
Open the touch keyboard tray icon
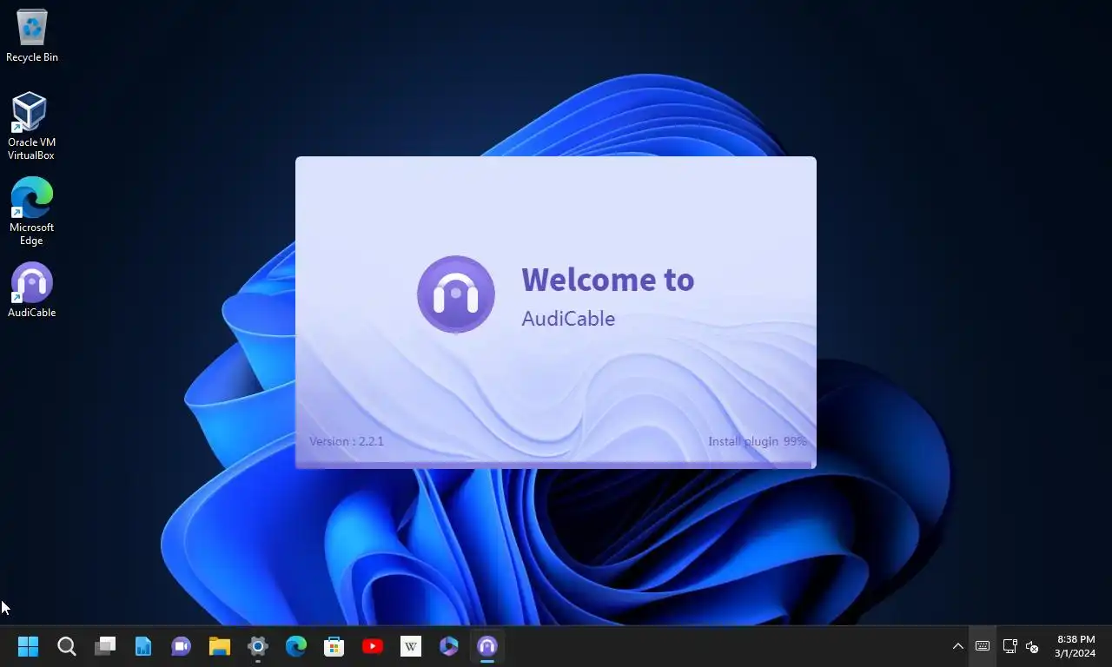click(x=983, y=646)
